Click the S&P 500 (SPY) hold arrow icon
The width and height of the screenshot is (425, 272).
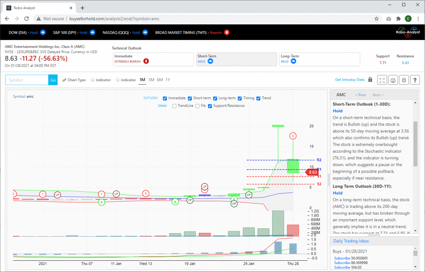(93, 32)
